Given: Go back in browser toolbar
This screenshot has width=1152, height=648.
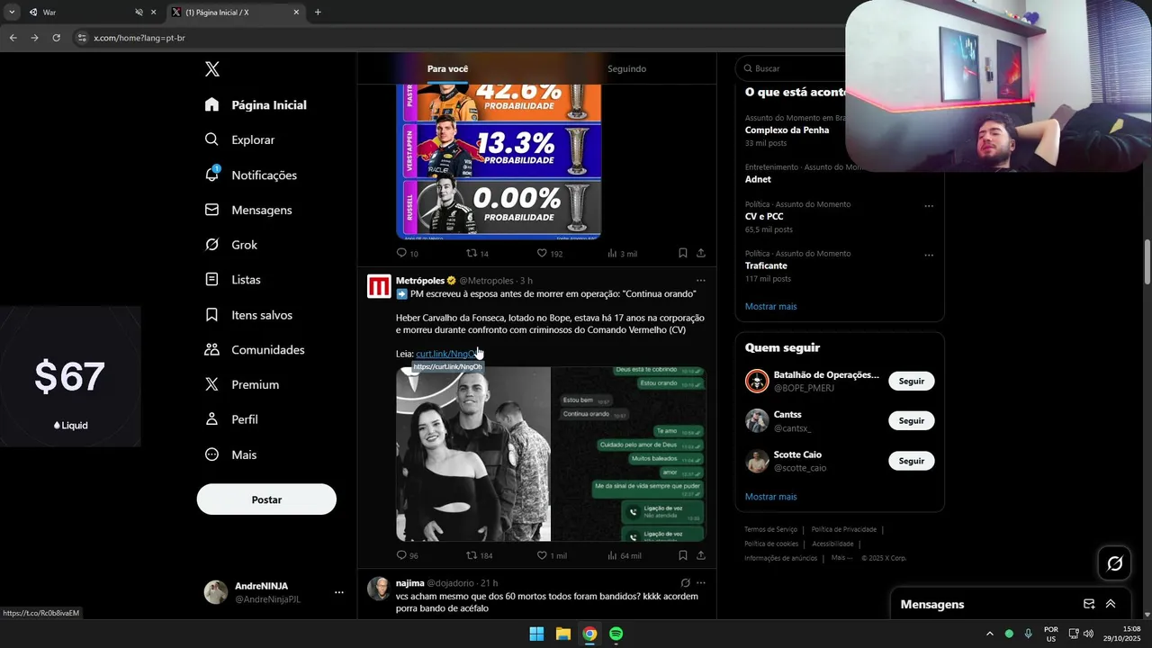Looking at the screenshot, I should pos(13,38).
